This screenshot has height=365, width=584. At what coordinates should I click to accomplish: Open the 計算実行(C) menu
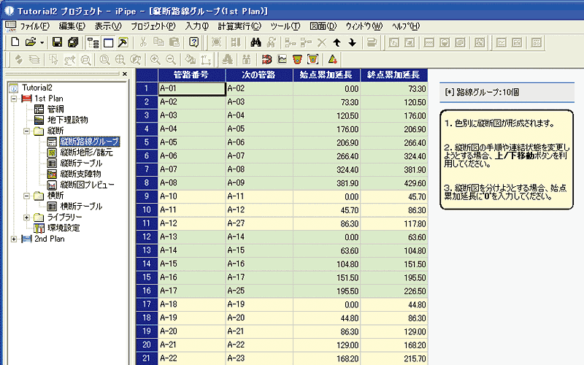pyautogui.click(x=239, y=26)
